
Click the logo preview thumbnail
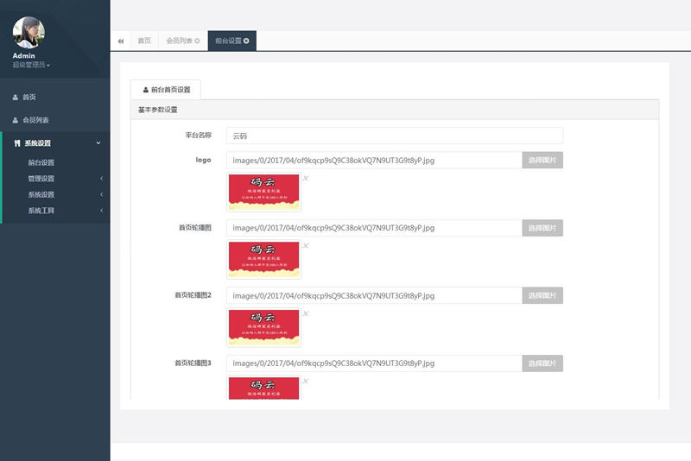click(264, 193)
